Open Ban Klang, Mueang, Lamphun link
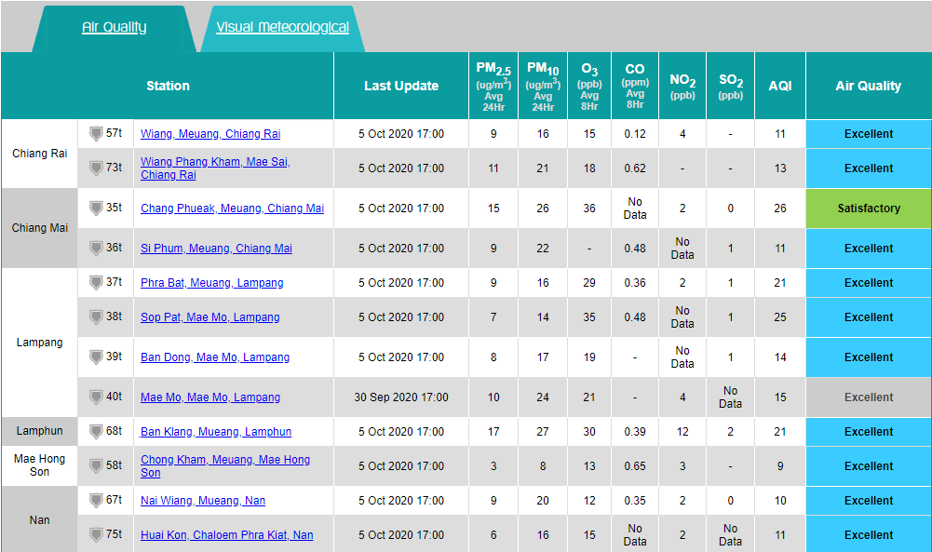The width and height of the screenshot is (932, 552). click(216, 431)
